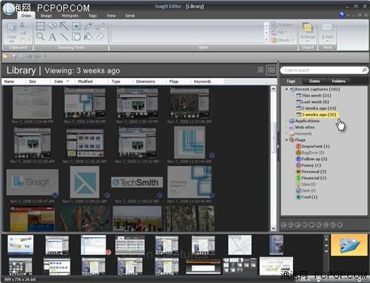The width and height of the screenshot is (370, 283).
Task: Open the Tags ribbon tab
Action: (92, 16)
